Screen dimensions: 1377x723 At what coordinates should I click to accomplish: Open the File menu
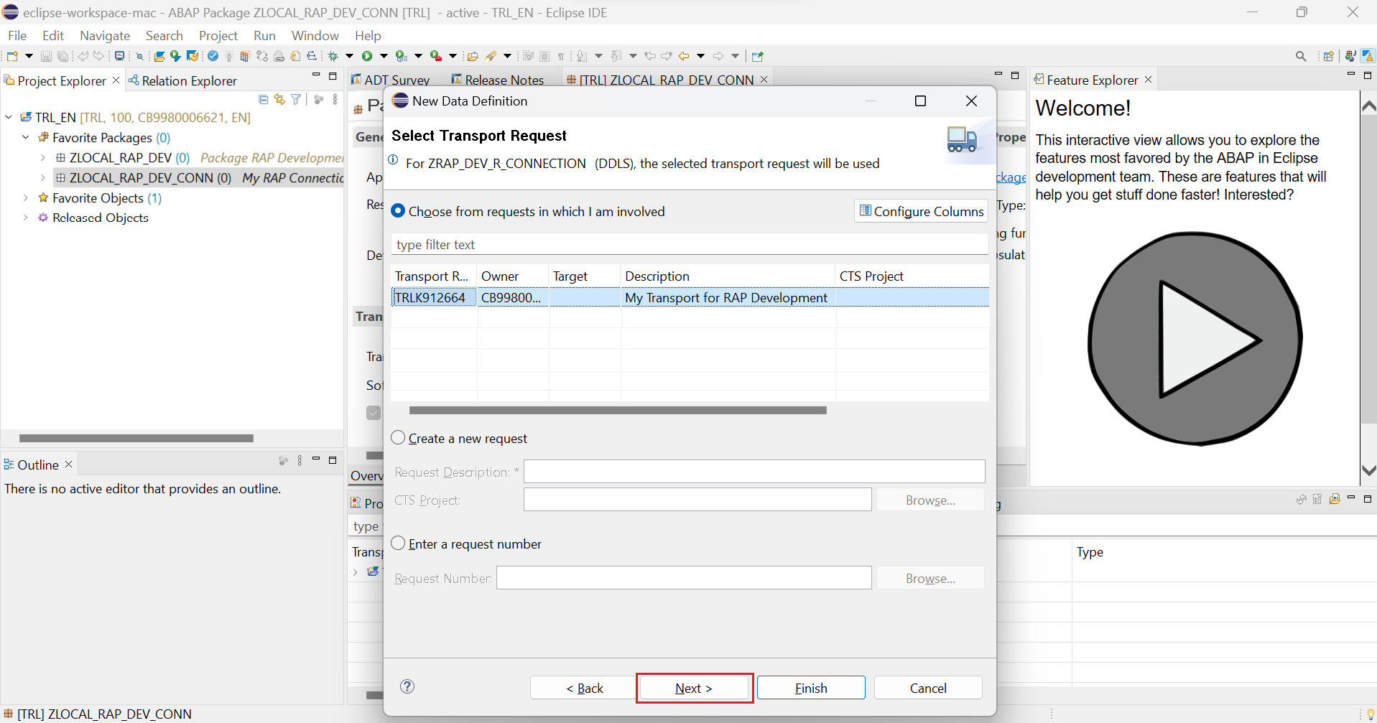[x=17, y=35]
